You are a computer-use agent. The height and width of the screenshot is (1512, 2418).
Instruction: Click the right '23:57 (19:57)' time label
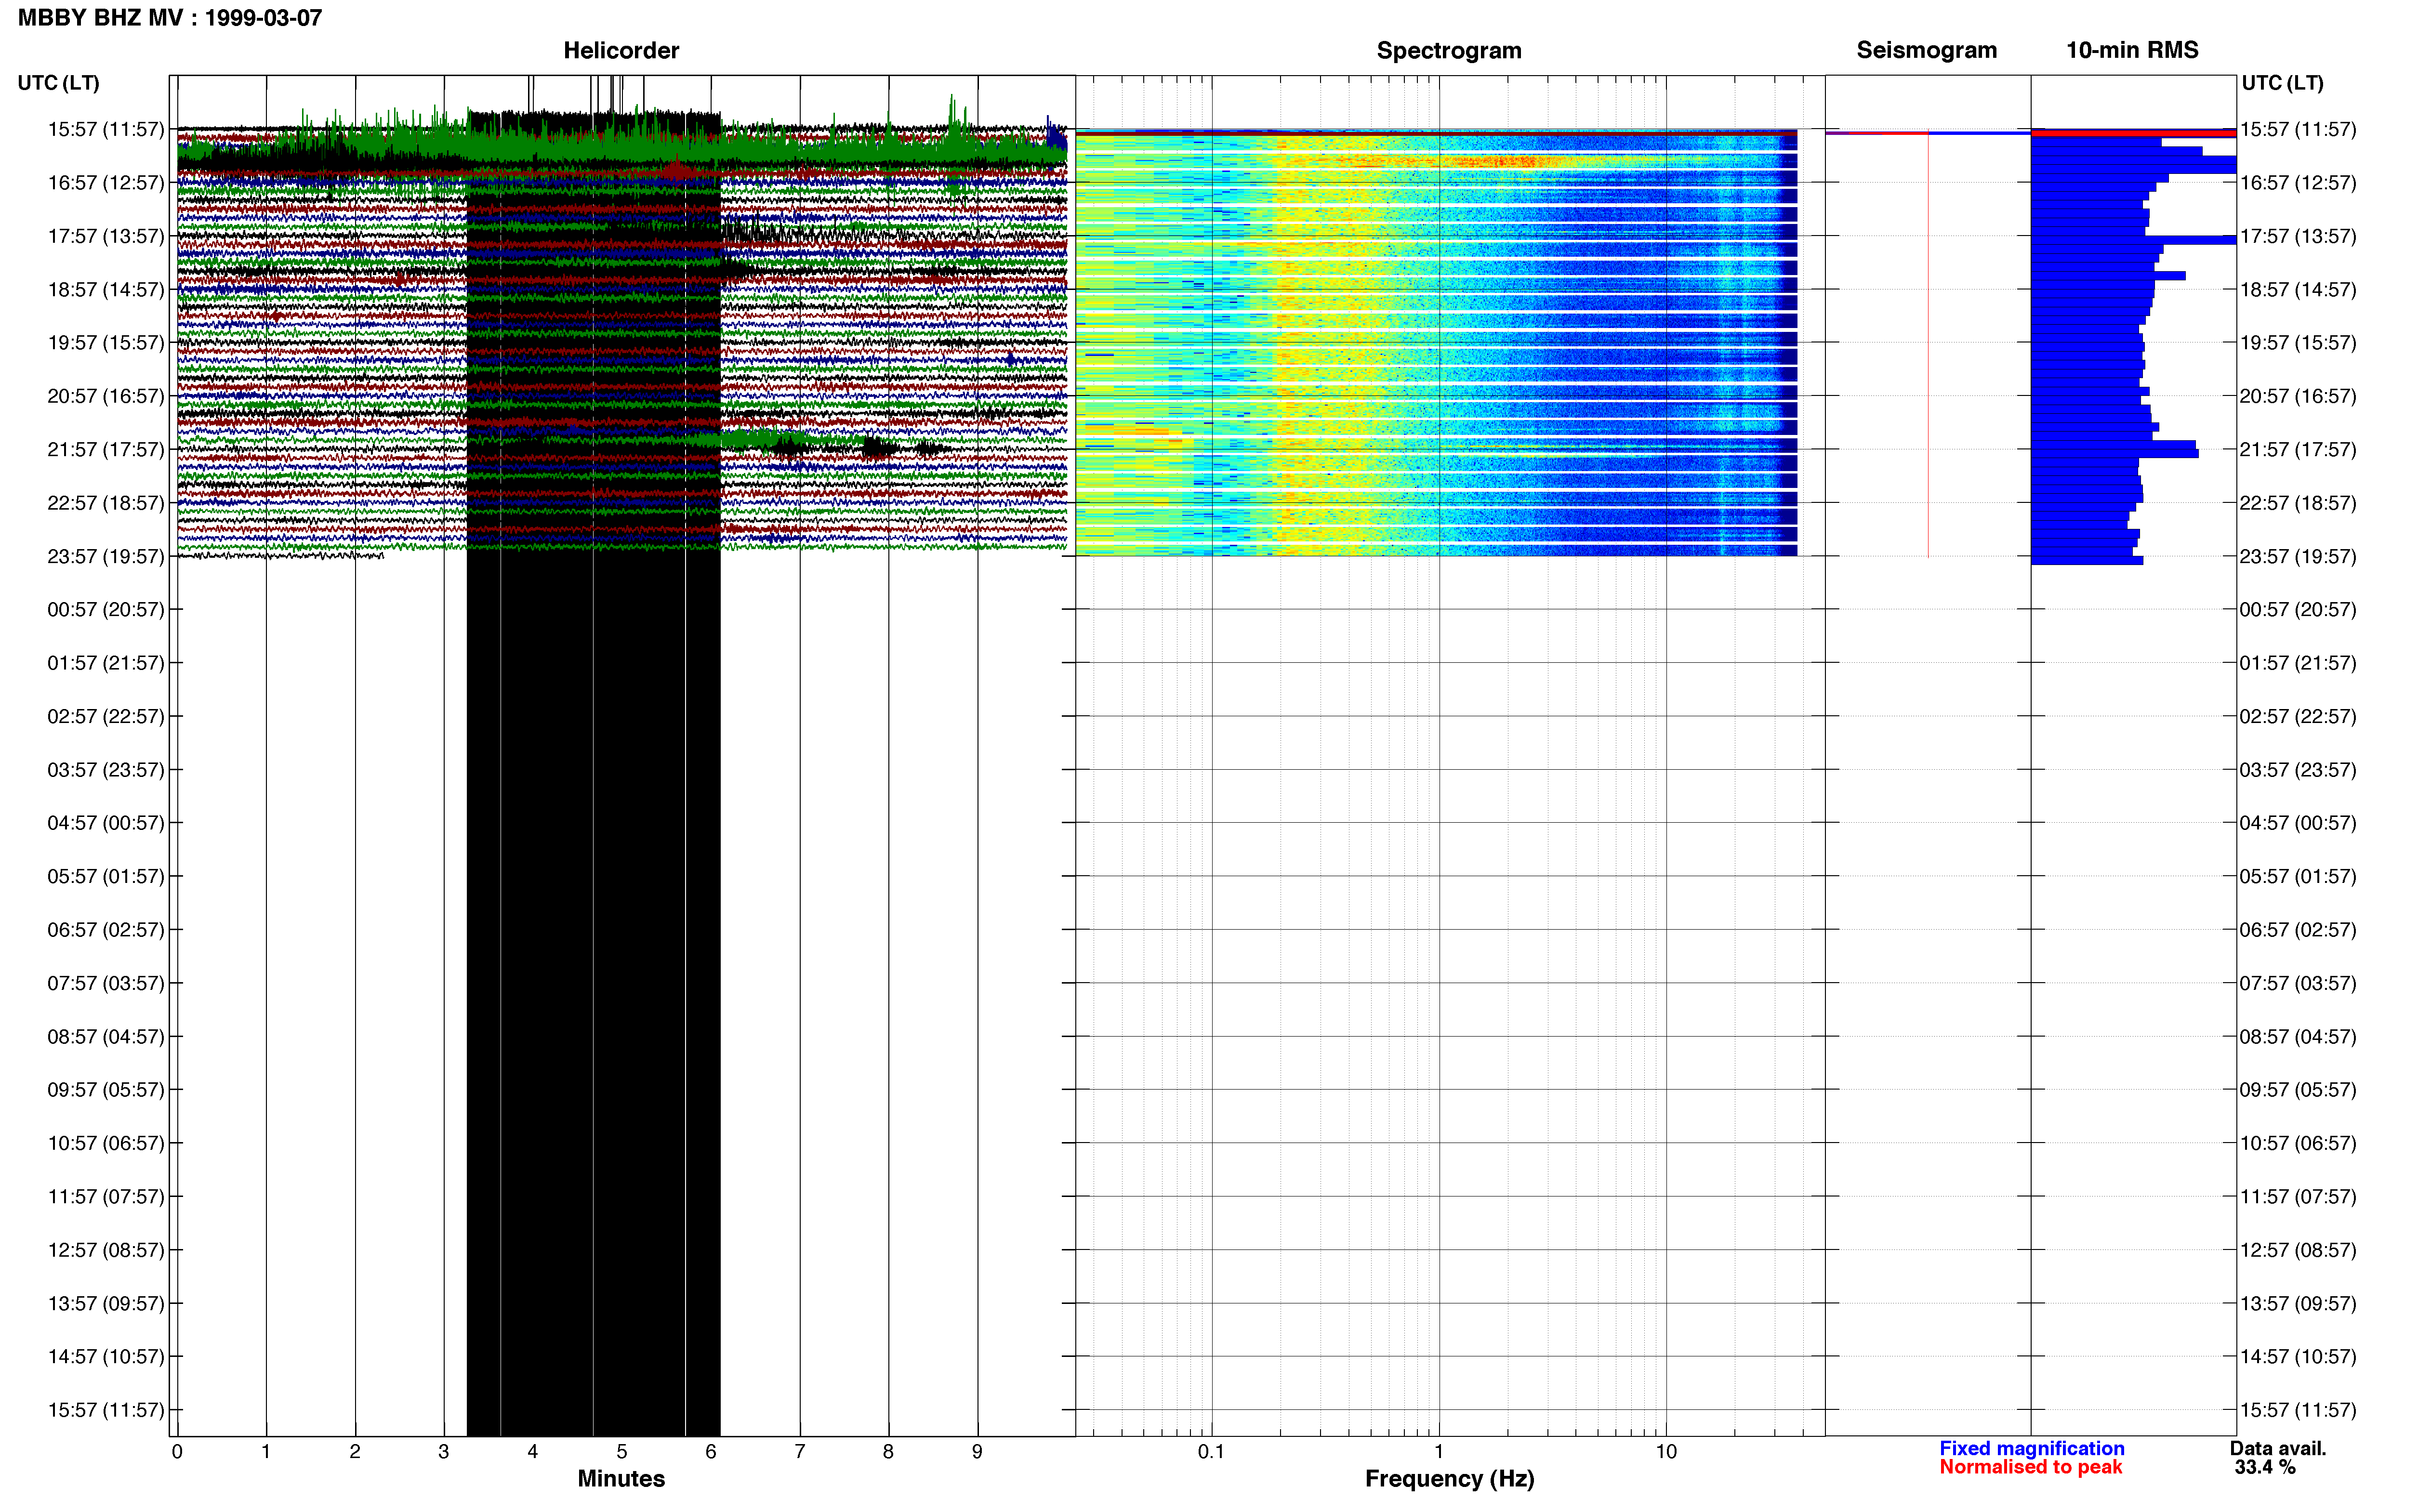pyautogui.click(x=2297, y=556)
